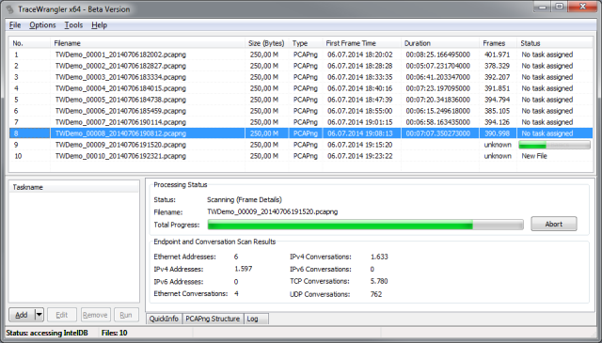602x343 pixels.
Task: Select file TWDemo_00008_20140706190812.pcapng
Action: point(120,133)
